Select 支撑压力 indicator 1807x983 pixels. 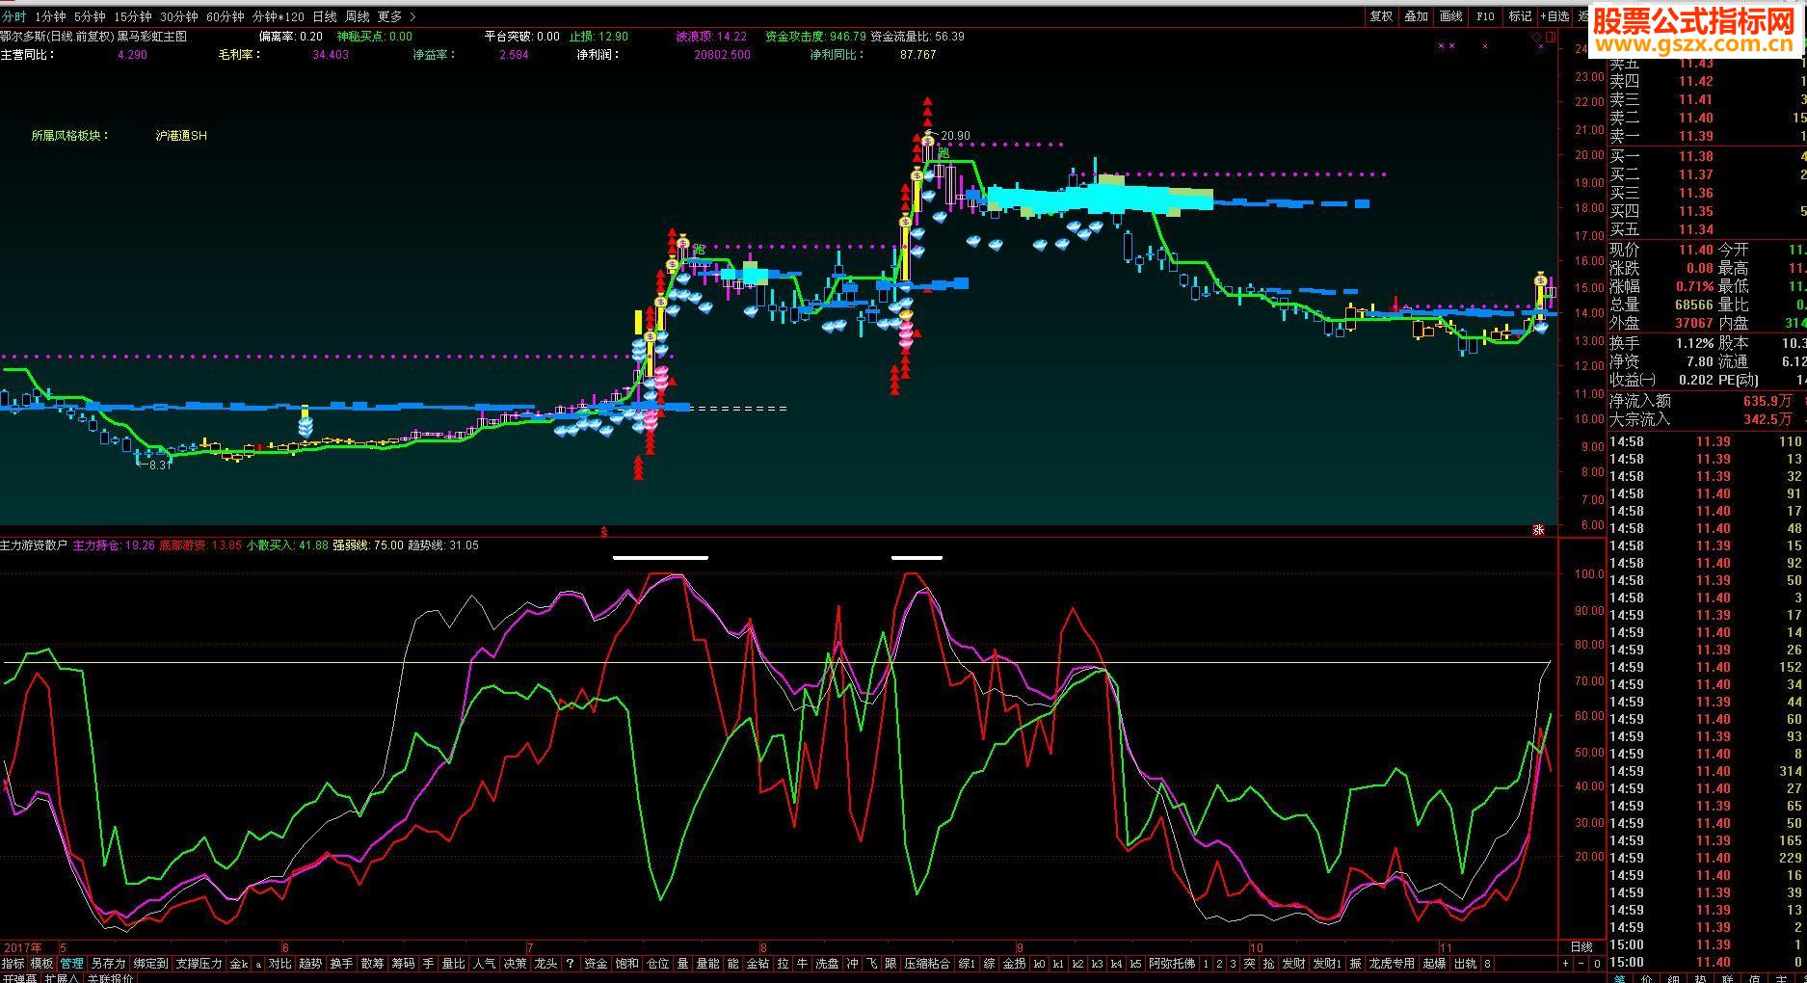pyautogui.click(x=199, y=964)
